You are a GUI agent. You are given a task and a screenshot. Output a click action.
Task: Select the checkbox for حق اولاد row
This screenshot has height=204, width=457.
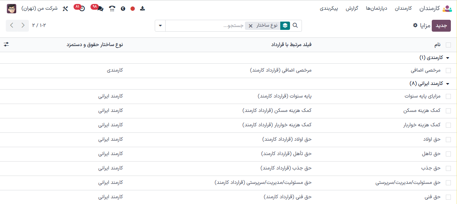448,140
